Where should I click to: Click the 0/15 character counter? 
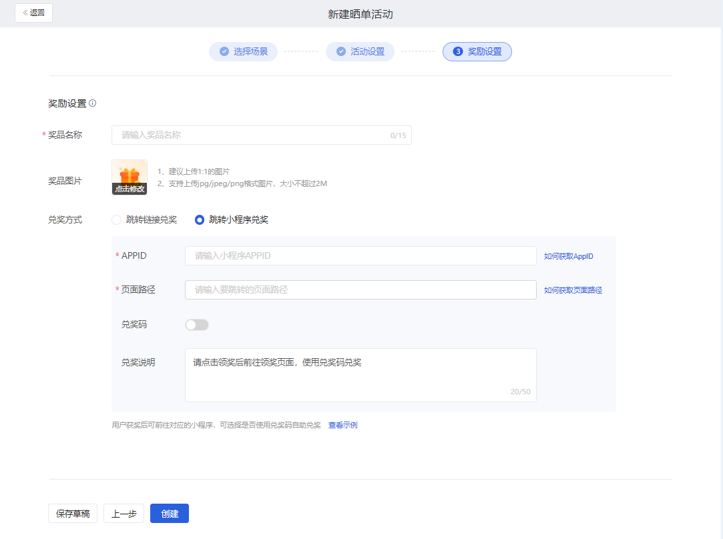398,135
